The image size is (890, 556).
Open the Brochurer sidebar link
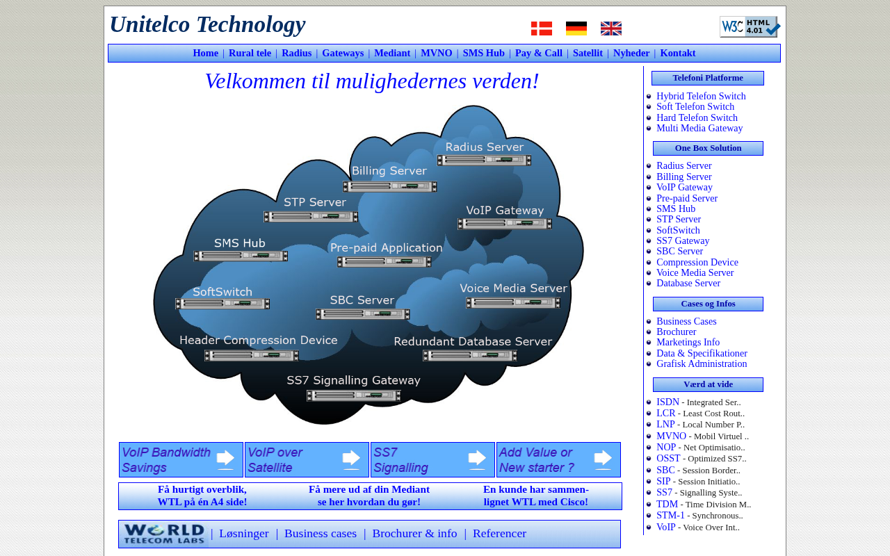pyautogui.click(x=677, y=332)
